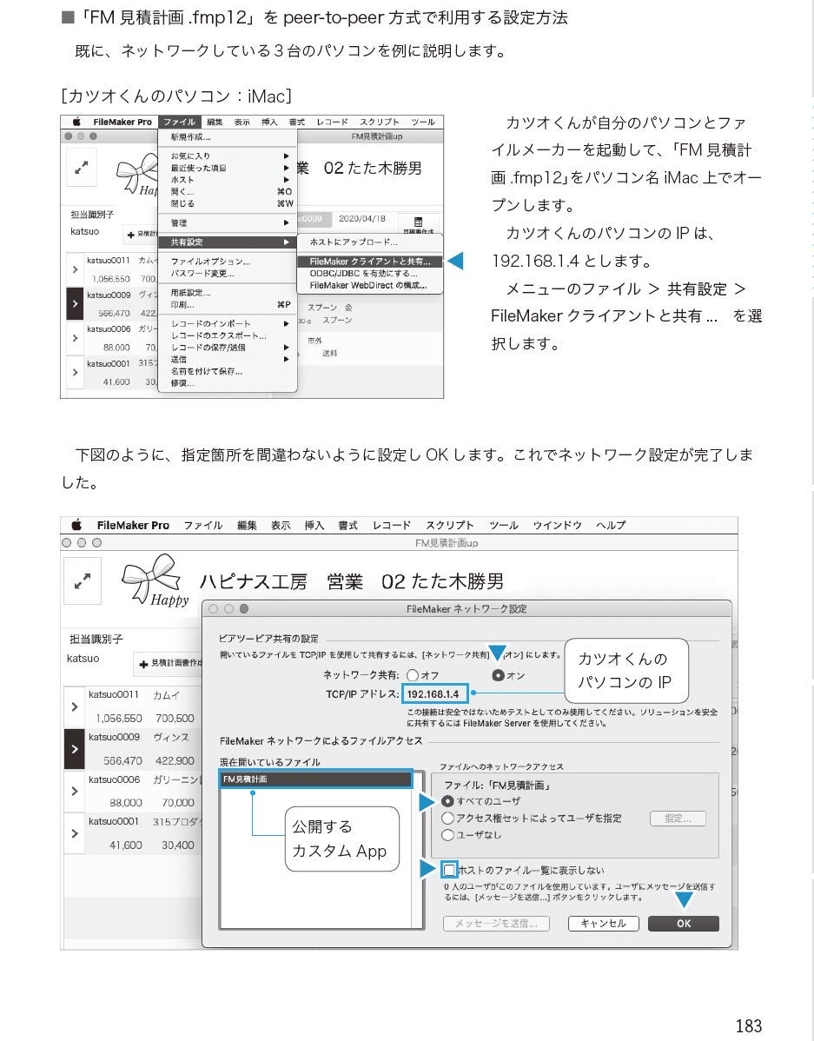This screenshot has width=814, height=1041.
Task: Select ODBC/JDBC を有効にする... submenu item
Action: pos(370,274)
